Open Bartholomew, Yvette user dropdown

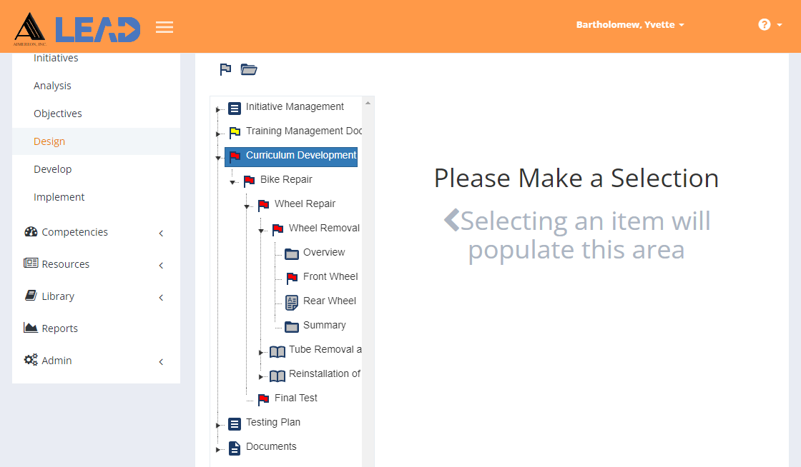[630, 24]
